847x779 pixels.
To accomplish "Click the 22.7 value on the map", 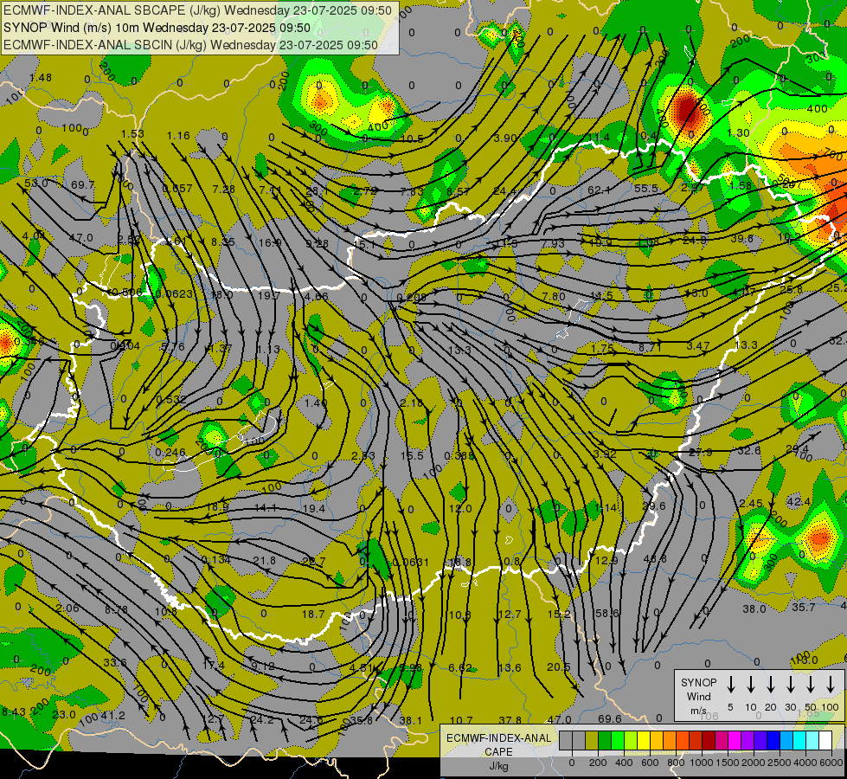I will click(314, 562).
